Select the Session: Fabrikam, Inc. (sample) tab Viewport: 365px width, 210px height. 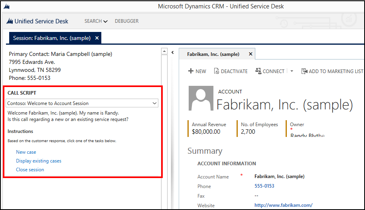52,38
